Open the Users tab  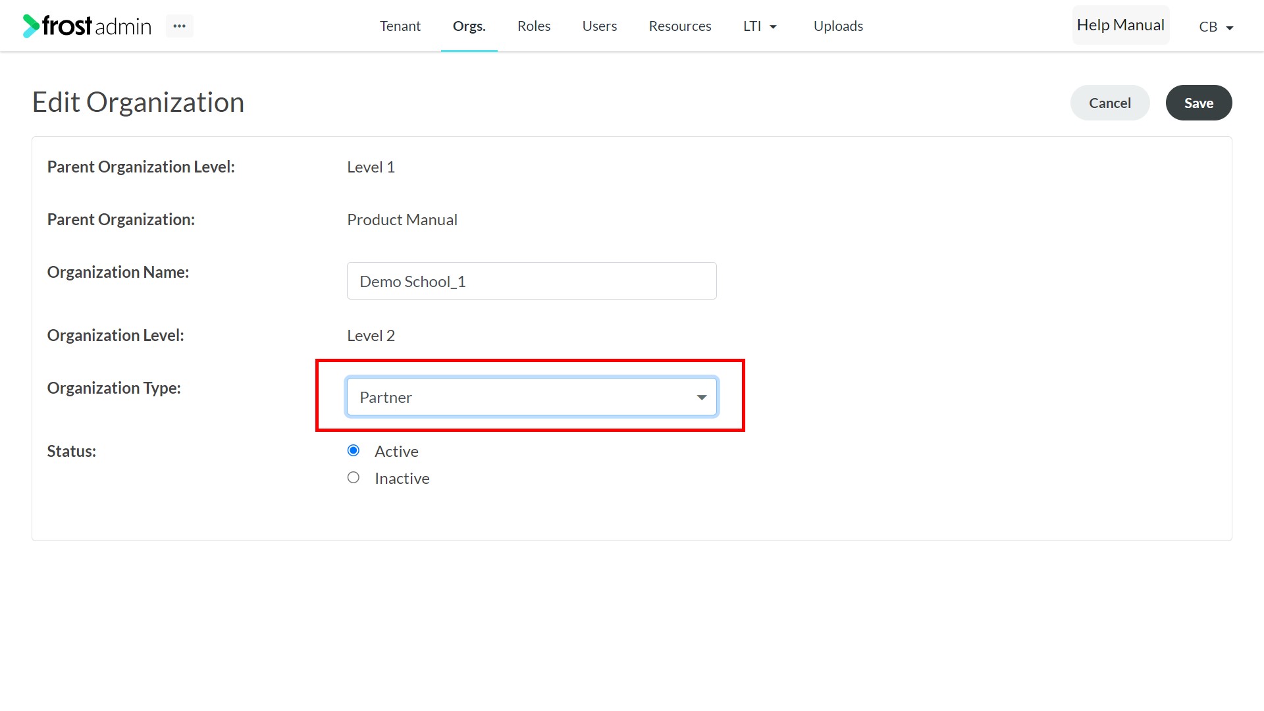[599, 26]
